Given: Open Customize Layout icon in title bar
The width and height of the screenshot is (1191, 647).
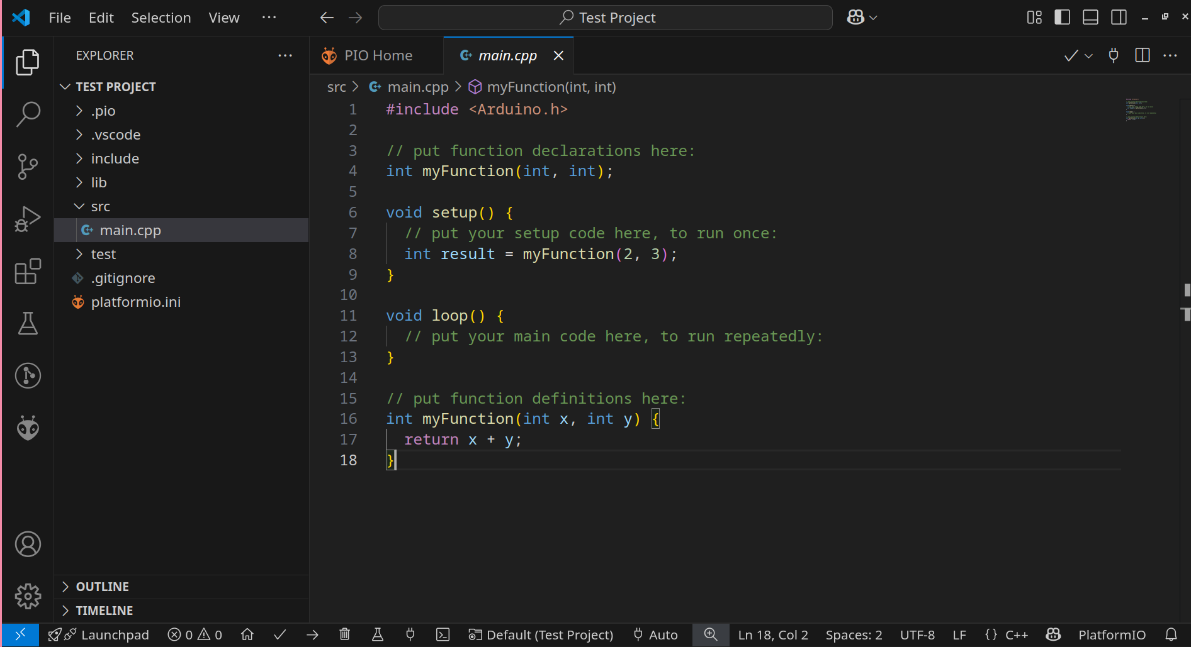Looking at the screenshot, I should (1034, 18).
